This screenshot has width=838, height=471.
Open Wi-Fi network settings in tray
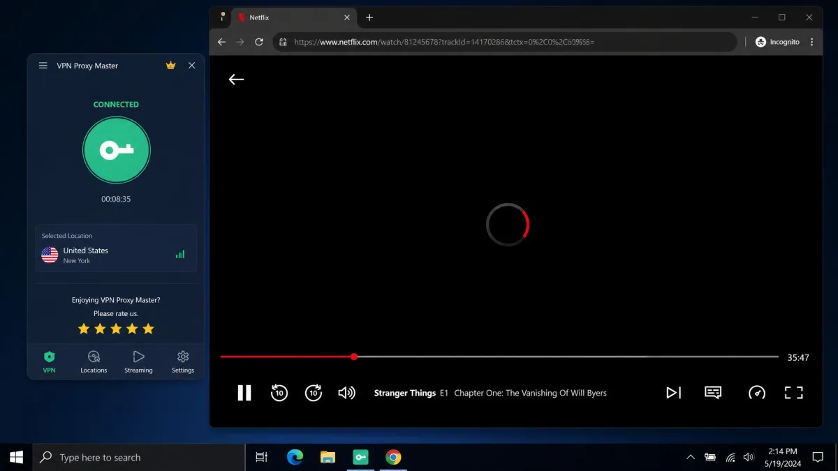tap(730, 457)
